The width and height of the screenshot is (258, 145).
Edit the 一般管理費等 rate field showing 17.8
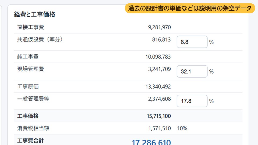click(192, 101)
